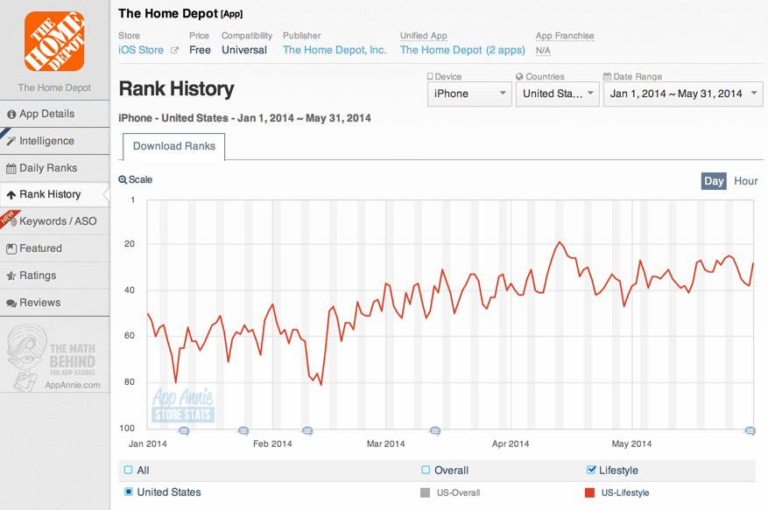768x510 pixels.
Task: Click the Intelligence wand icon
Action: [11, 141]
